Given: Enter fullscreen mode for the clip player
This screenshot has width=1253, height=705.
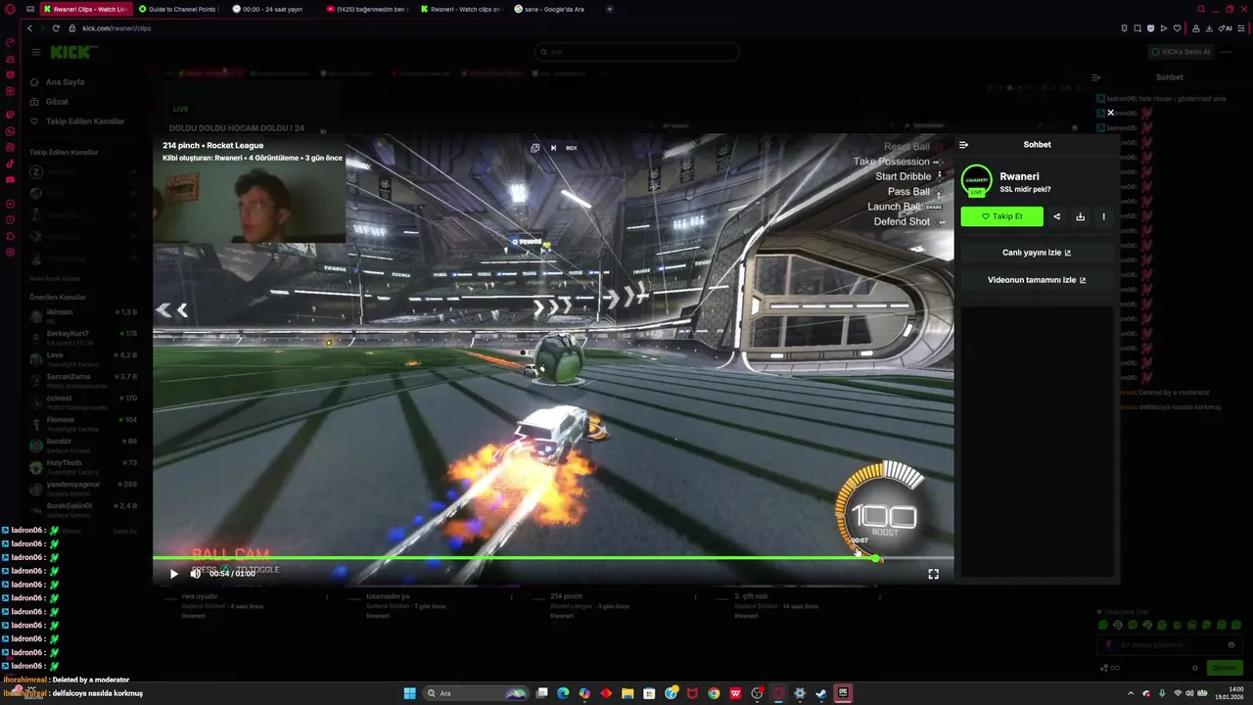Looking at the screenshot, I should 933,574.
